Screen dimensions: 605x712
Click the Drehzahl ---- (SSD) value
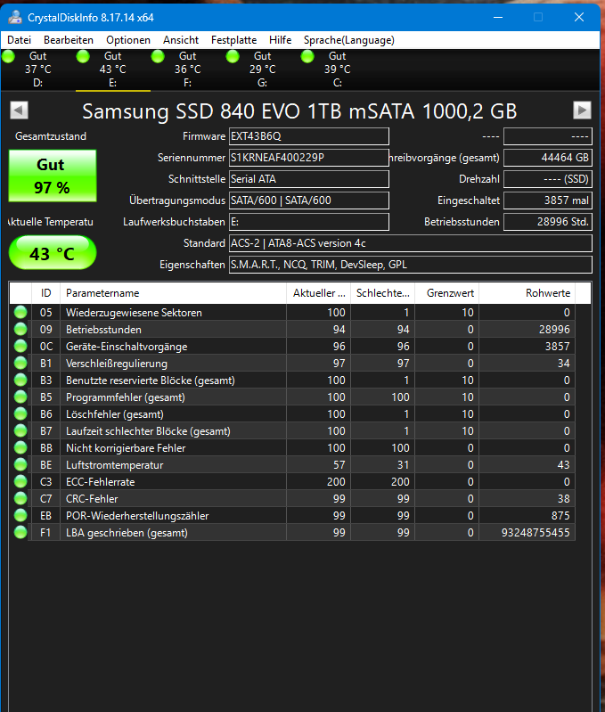click(548, 179)
